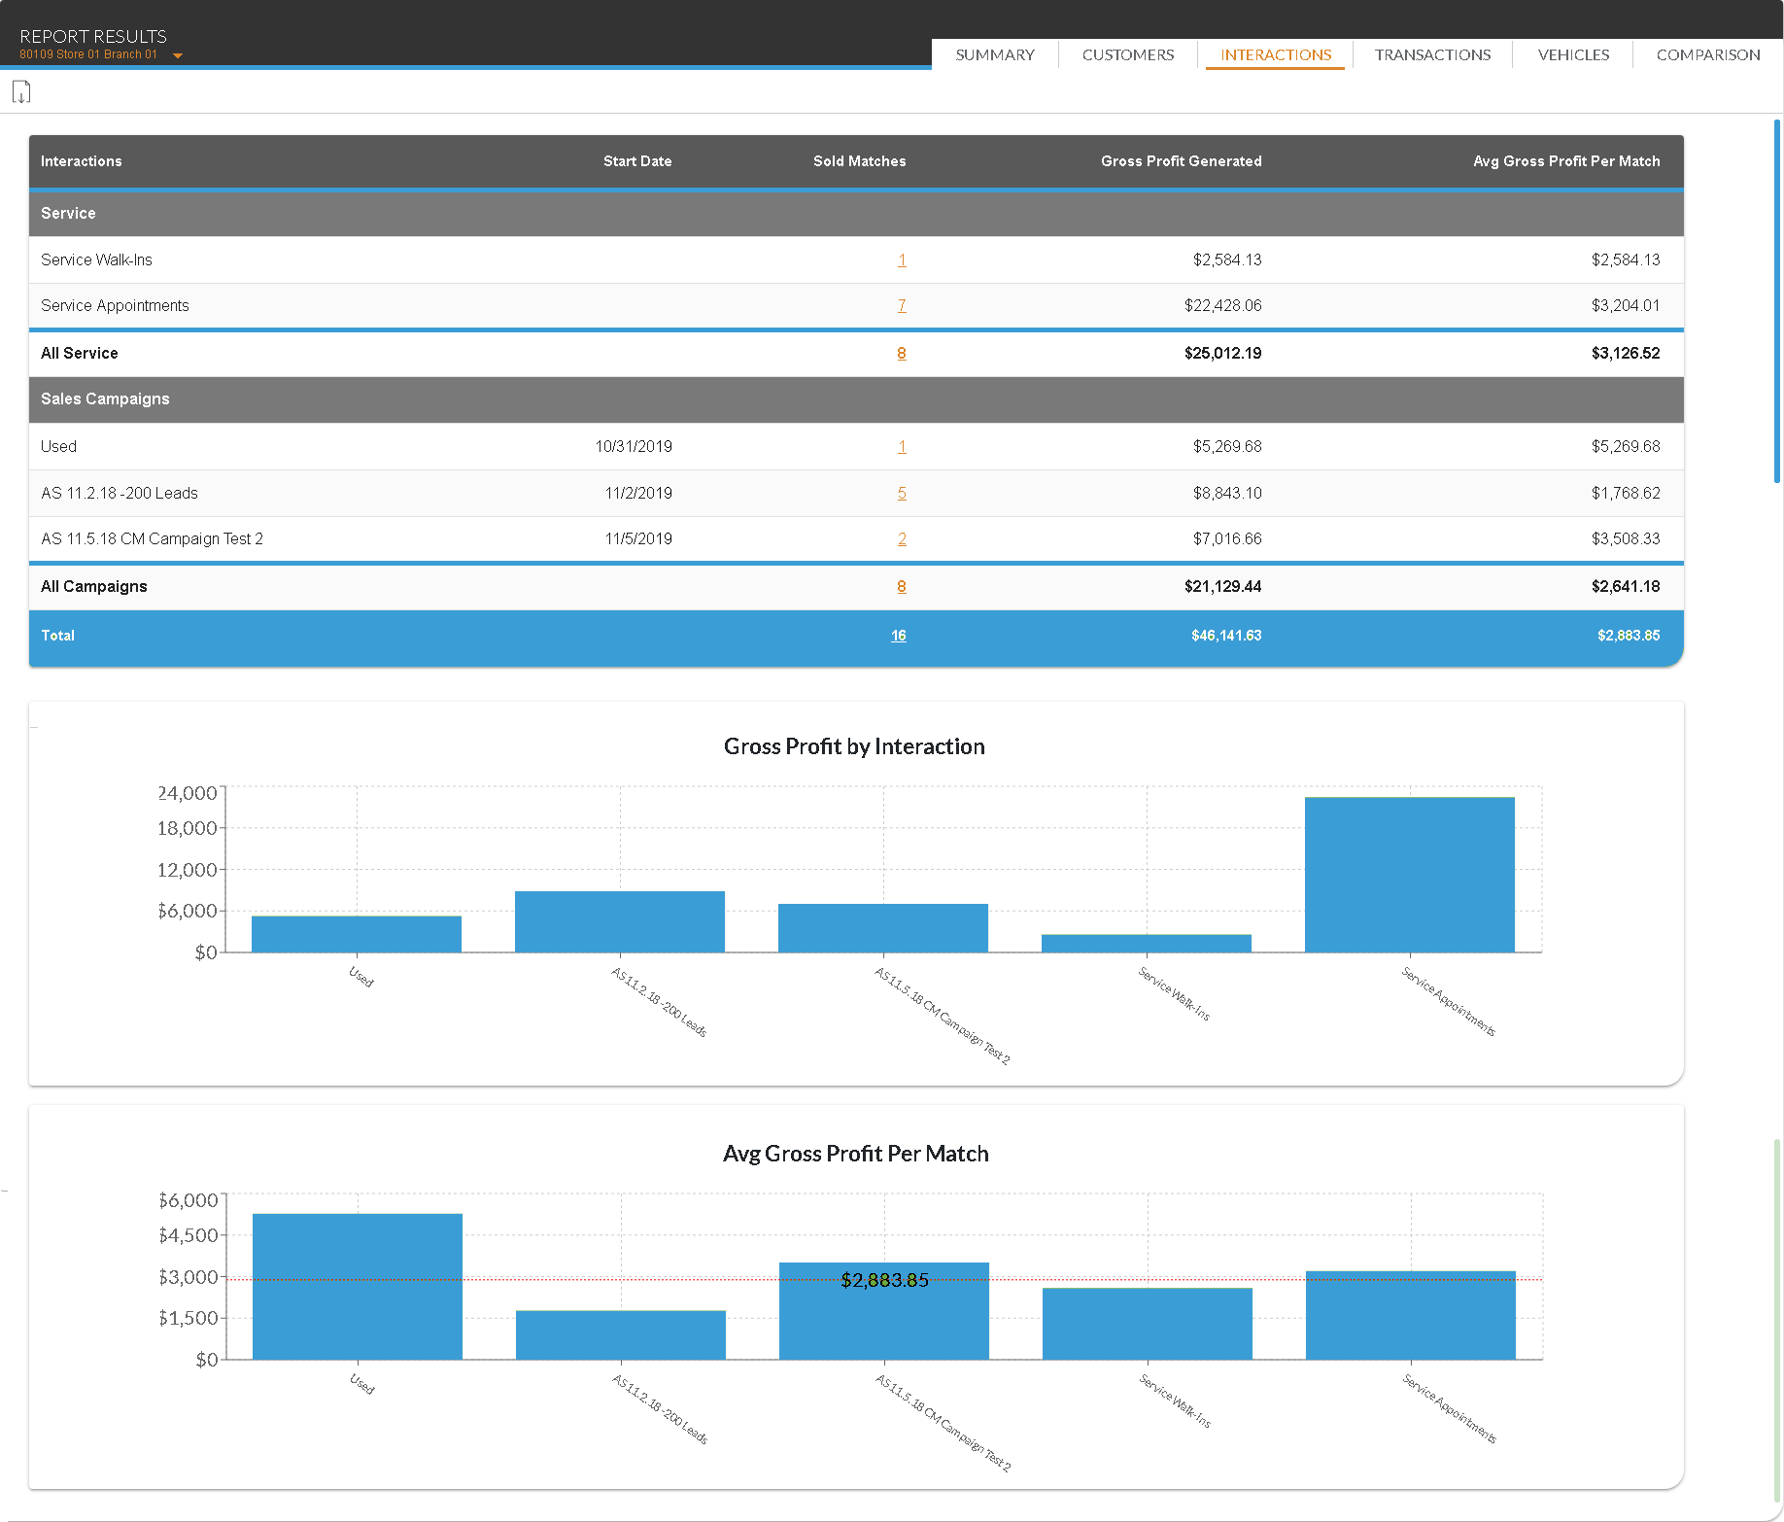The width and height of the screenshot is (1784, 1522).
Task: View AS 11.2.18 -200 Leads sold matches
Action: (x=902, y=494)
